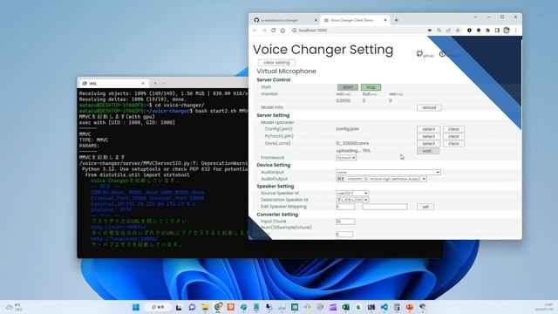Click Windows taskbar search box
Screen dimensions: 558x314
tap(158, 307)
